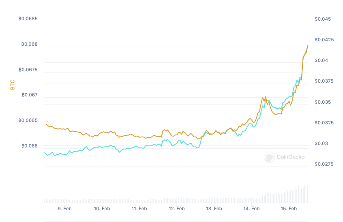Click the ฿0.0675 BTC axis label
343x222 pixels.
(x=28, y=70)
